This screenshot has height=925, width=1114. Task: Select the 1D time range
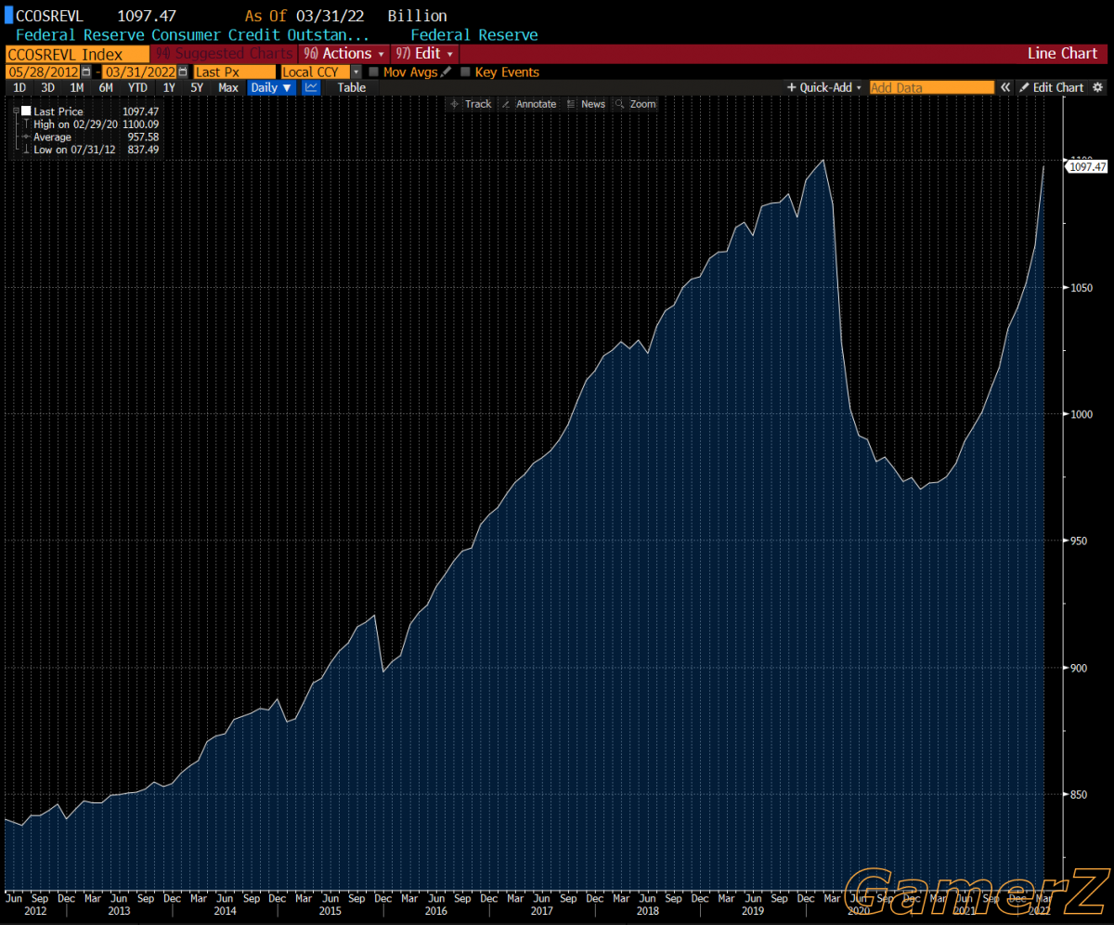point(19,87)
